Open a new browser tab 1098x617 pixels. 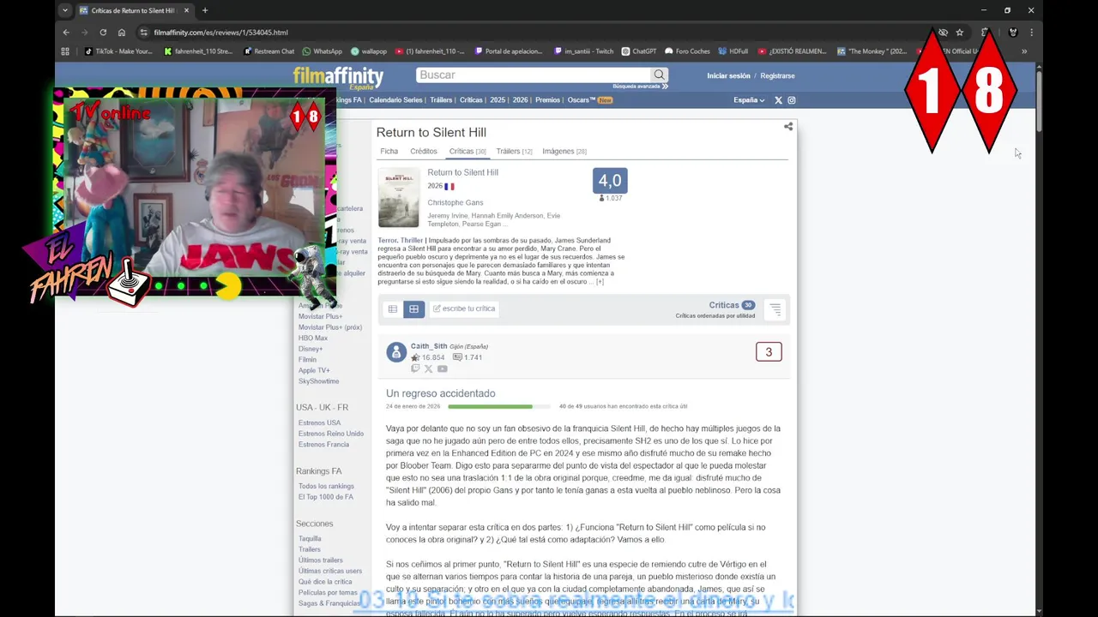(x=204, y=10)
